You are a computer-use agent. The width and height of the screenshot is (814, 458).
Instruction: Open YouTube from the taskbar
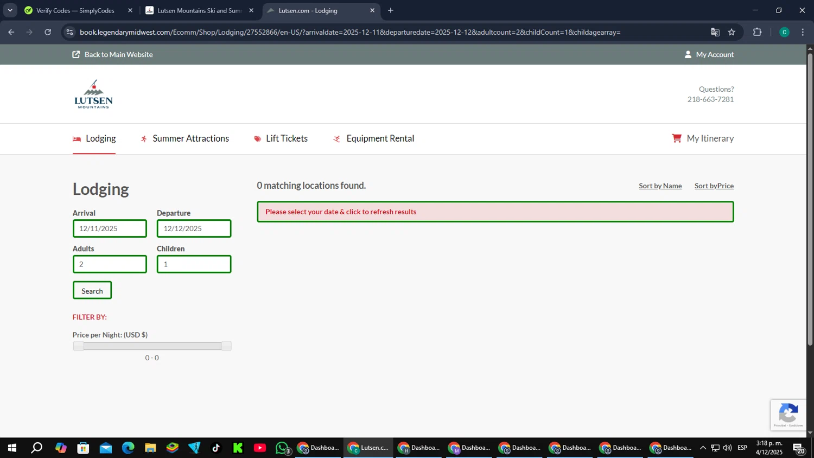point(260,448)
